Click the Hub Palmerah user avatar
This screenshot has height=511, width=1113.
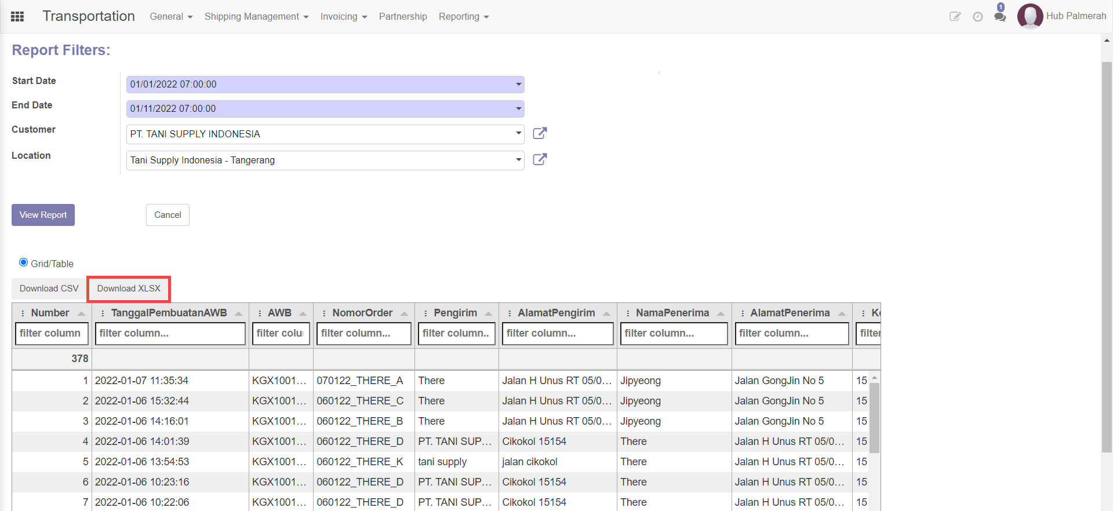pos(1030,16)
